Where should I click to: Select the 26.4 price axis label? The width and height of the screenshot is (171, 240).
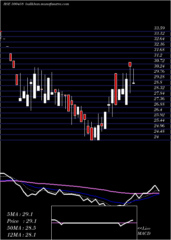(x=158, y=110)
